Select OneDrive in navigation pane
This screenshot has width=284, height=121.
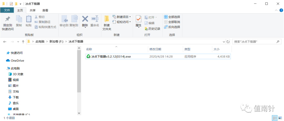click(15, 60)
